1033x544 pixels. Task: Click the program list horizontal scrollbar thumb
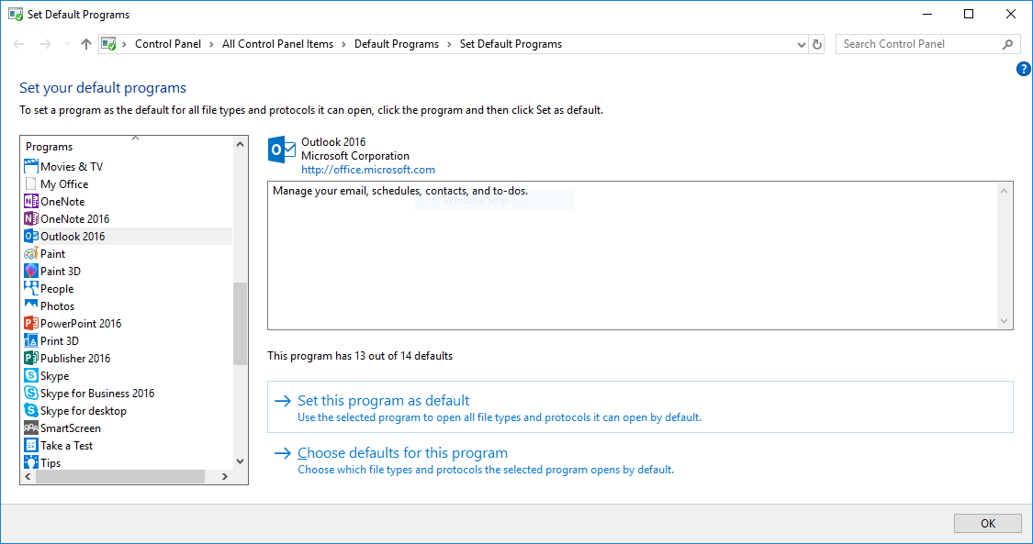coord(120,476)
